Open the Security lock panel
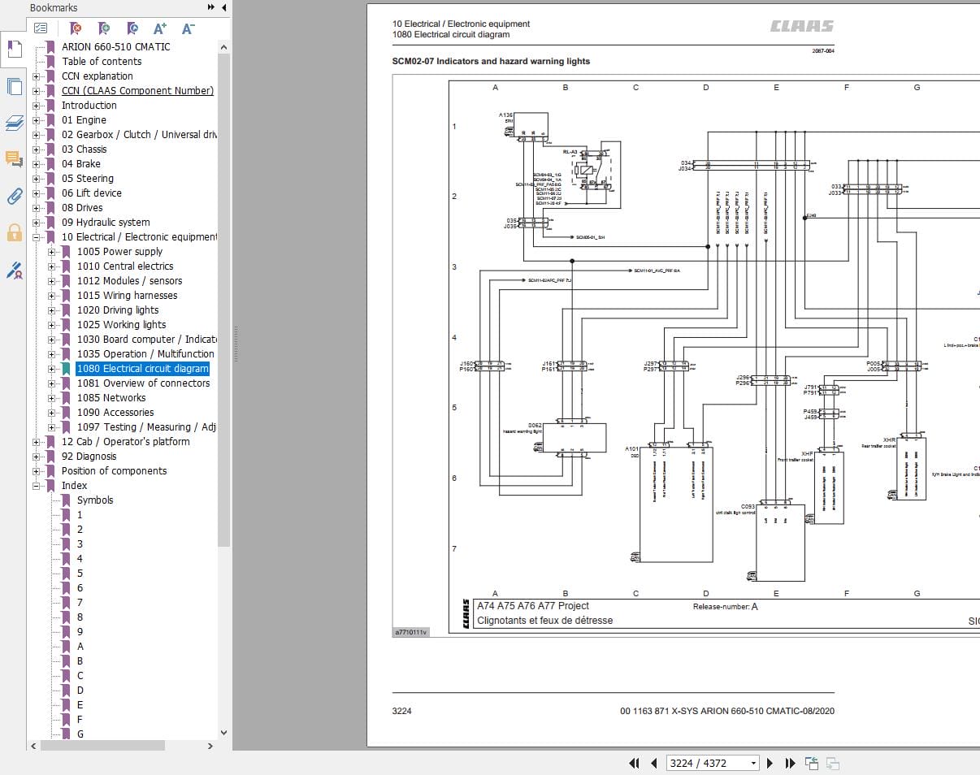The image size is (980, 775). (x=14, y=233)
